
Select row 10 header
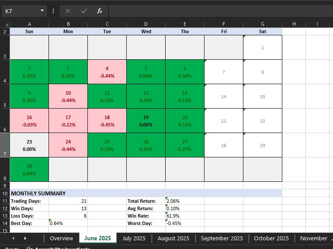pyautogui.click(x=5, y=194)
